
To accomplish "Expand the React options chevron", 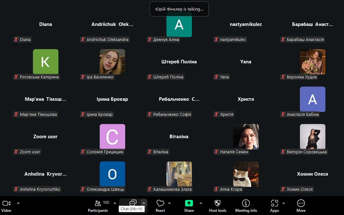I will 169,203.
